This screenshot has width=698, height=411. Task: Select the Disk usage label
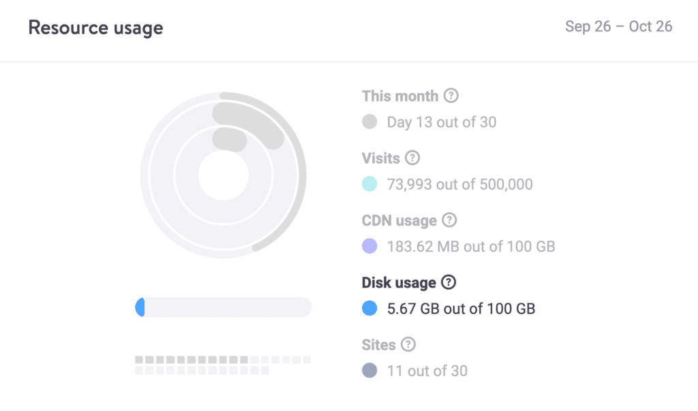tap(399, 282)
